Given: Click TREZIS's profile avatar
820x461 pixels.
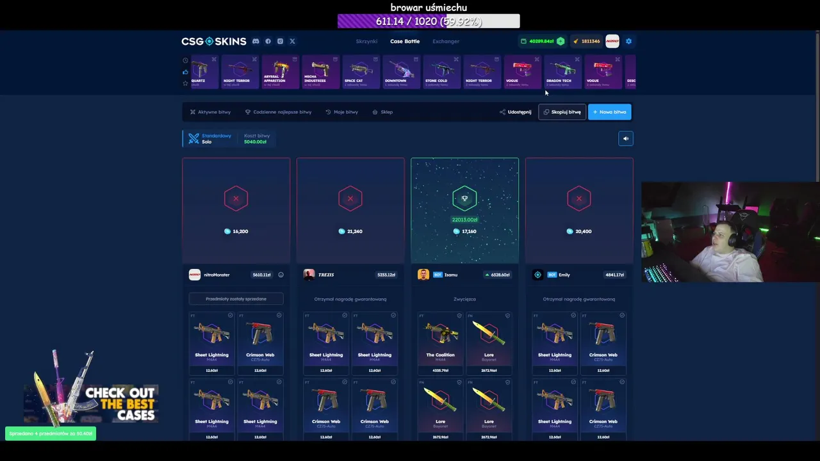Looking at the screenshot, I should 309,275.
